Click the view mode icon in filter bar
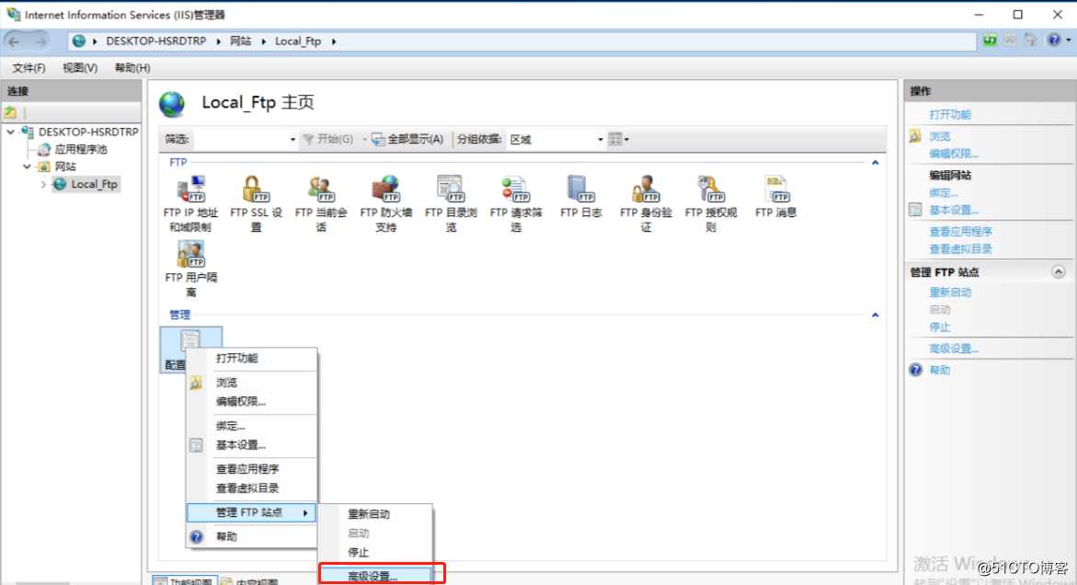The width and height of the screenshot is (1077, 585). click(x=616, y=140)
